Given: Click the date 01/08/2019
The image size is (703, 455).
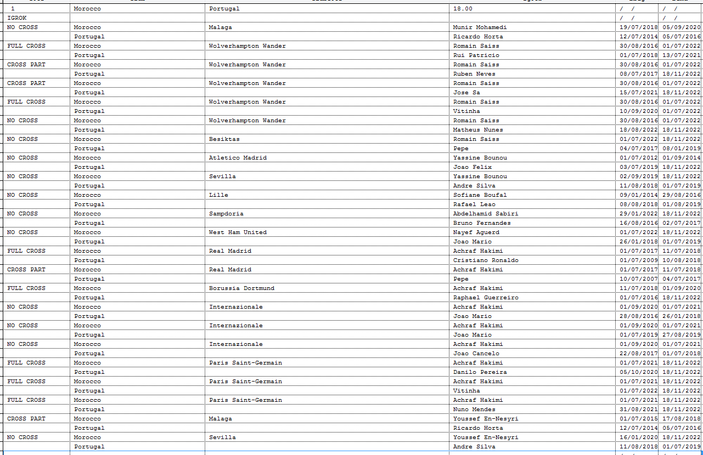Looking at the screenshot, I should tap(681, 204).
